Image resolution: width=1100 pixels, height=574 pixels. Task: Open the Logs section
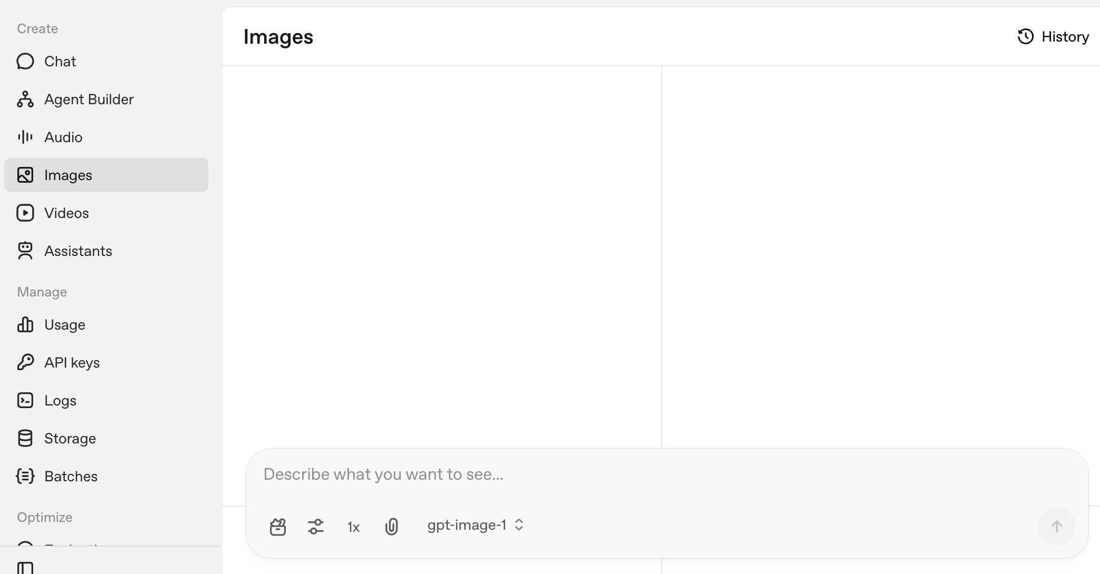coord(61,400)
